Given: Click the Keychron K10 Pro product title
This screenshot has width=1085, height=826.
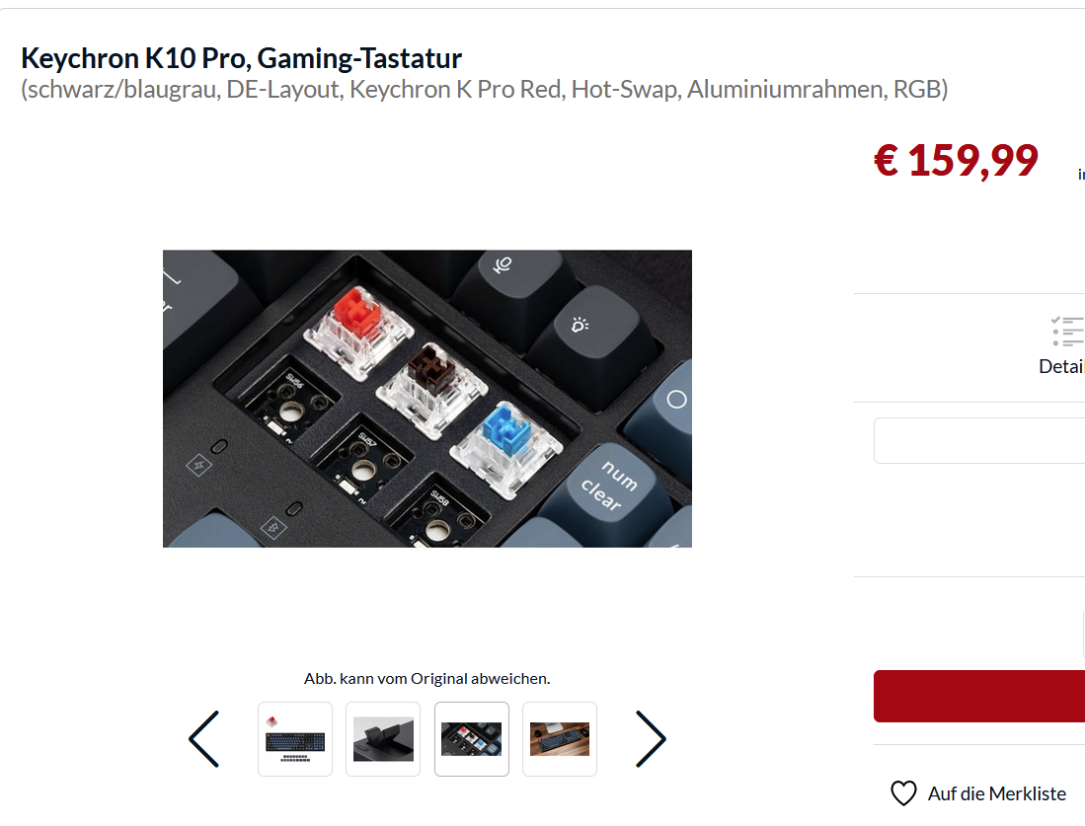Looking at the screenshot, I should click(x=242, y=58).
